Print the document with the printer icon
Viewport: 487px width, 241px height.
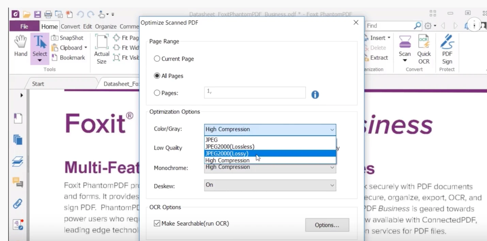(48, 15)
